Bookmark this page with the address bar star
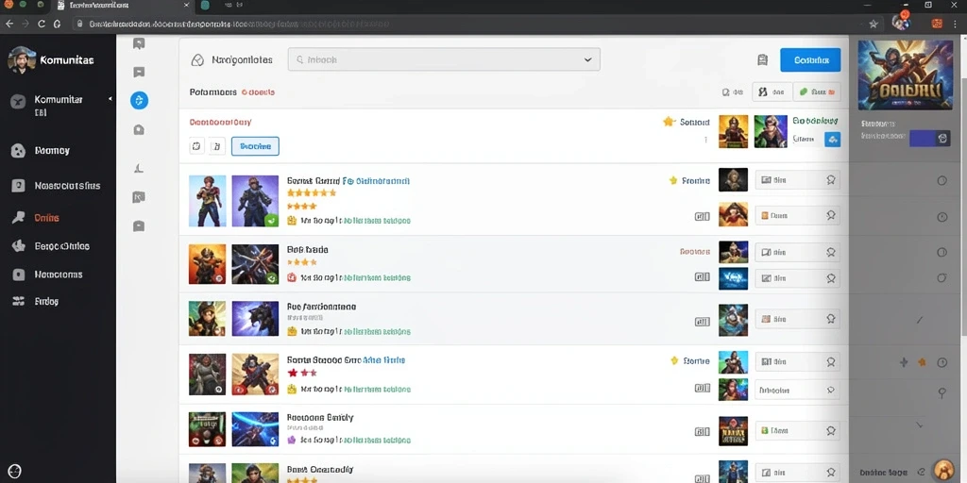Viewport: 967px width, 483px height. [874, 24]
